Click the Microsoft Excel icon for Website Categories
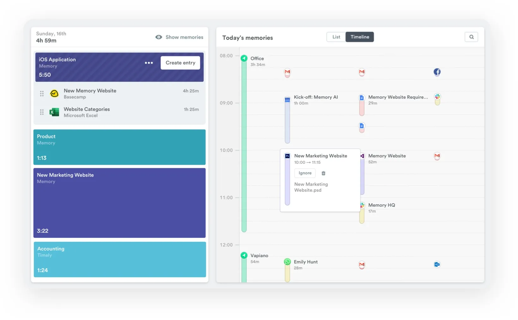 point(54,112)
